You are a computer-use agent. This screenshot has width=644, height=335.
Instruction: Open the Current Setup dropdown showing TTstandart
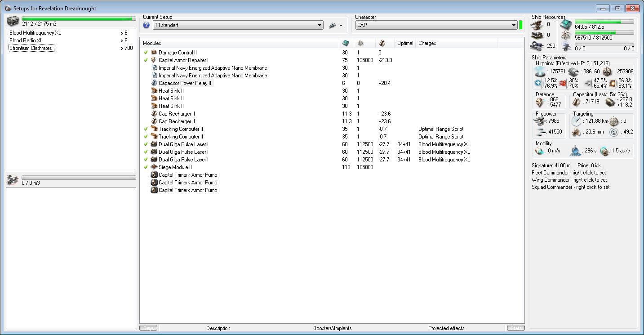pyautogui.click(x=238, y=25)
